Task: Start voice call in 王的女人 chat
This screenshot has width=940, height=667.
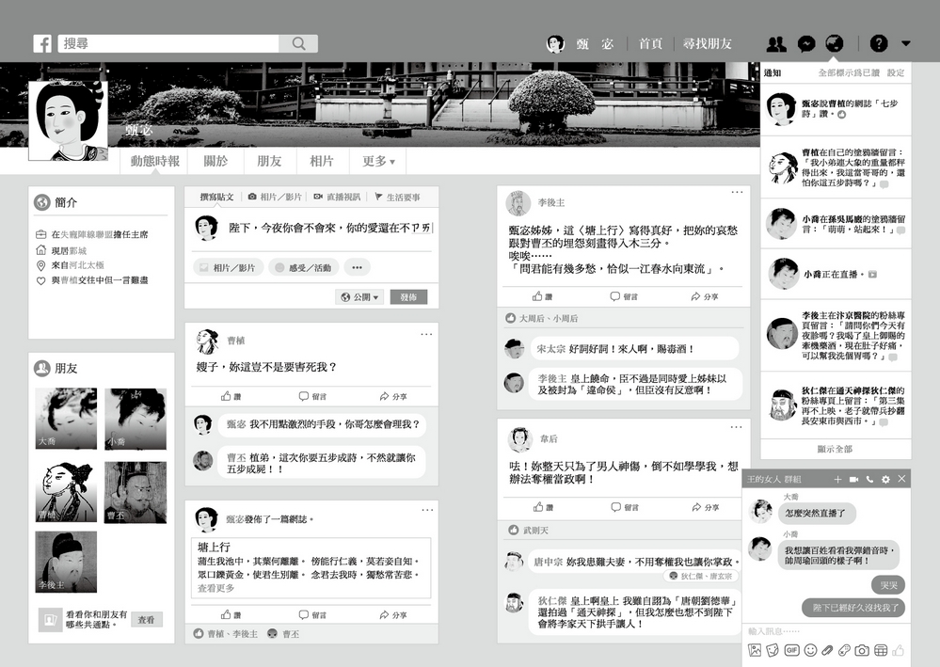Action: [x=869, y=480]
